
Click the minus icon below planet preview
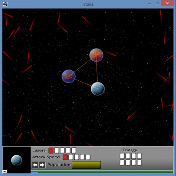coord(5,171)
